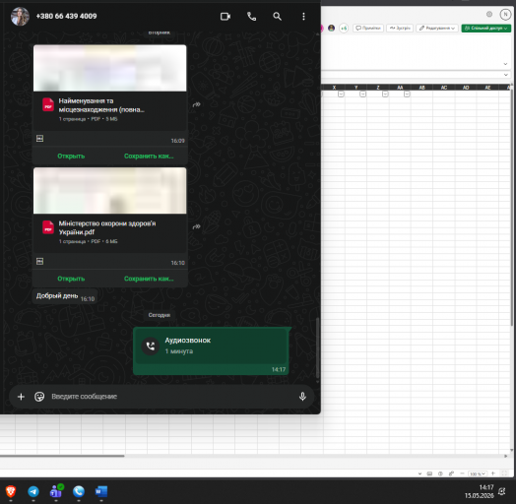Select column AD header
516x504 pixels.
pyautogui.click(x=466, y=88)
